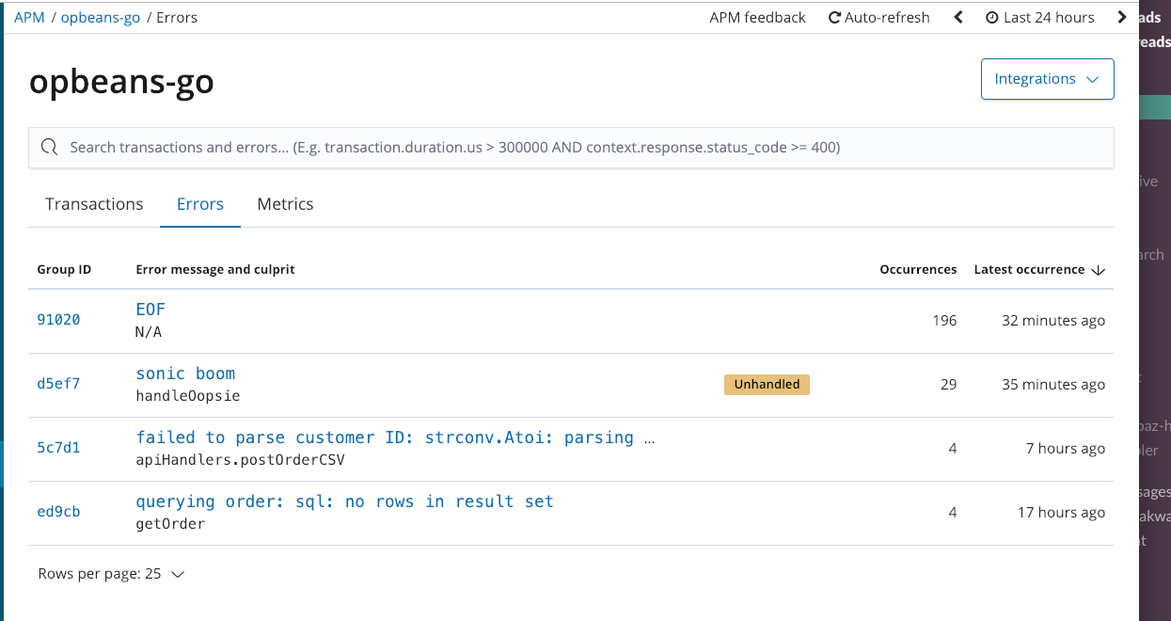Open error group ID 91020
This screenshot has height=621, width=1171.
coord(58,320)
